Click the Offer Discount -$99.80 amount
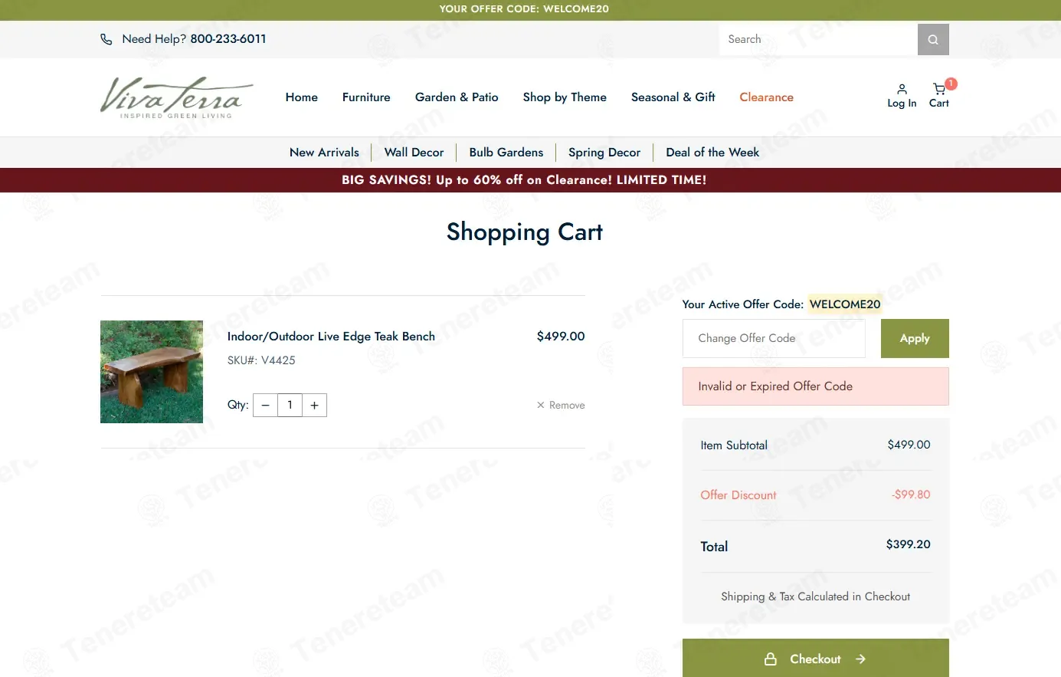 click(911, 495)
